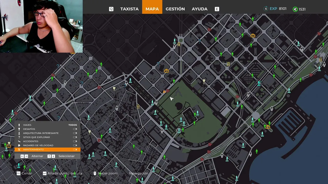
Task: Click the monument icon of ARQUITECTURA INTERESANTE
Action: [x=19, y=133]
